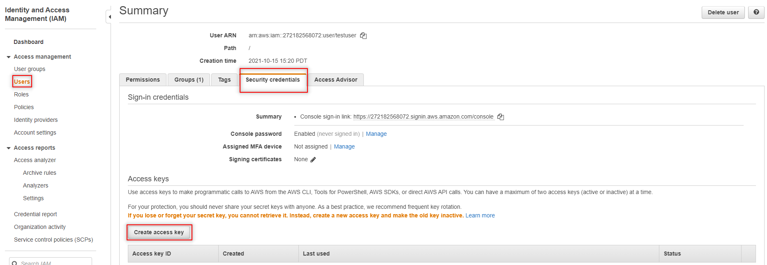The height and width of the screenshot is (265, 767).
Task: Select the Tags tab
Action: (x=224, y=80)
